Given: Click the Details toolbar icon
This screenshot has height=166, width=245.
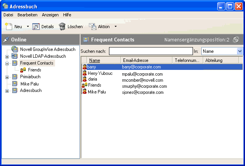Looking at the screenshot, I should click(36, 27).
